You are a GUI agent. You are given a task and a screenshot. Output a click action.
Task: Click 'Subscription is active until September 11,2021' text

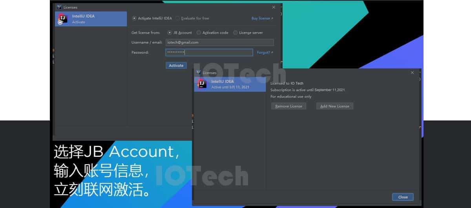click(x=308, y=90)
